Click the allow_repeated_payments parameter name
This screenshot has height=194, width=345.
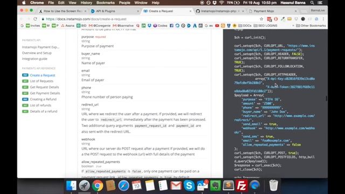(101, 162)
